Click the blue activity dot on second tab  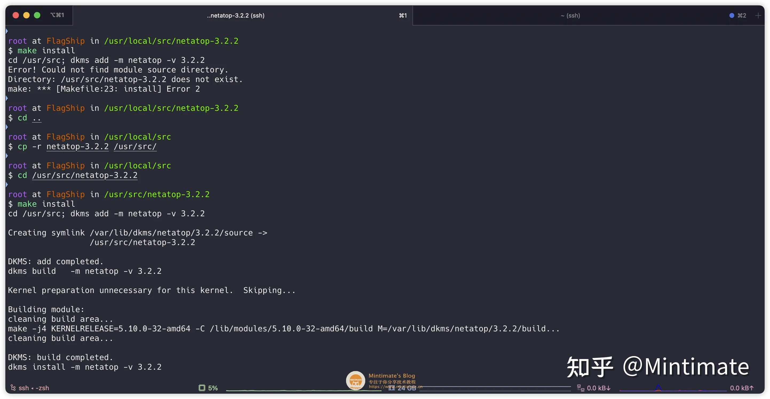[x=732, y=15]
